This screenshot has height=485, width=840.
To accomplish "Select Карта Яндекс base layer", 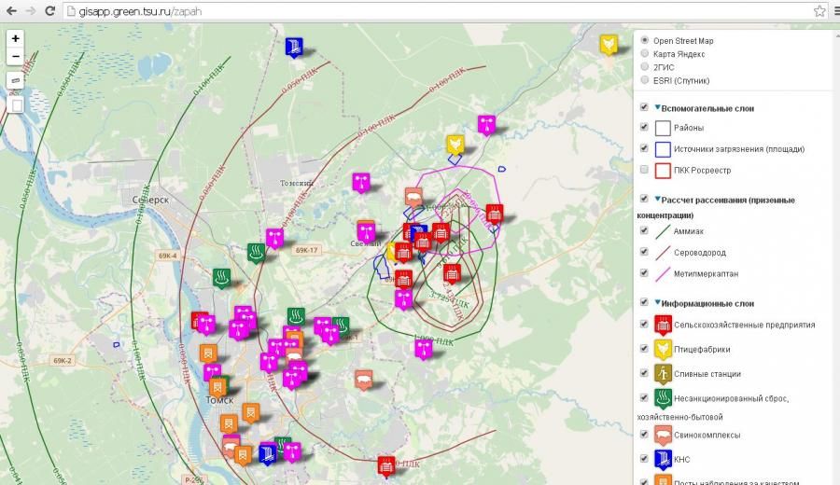I will tap(644, 53).
